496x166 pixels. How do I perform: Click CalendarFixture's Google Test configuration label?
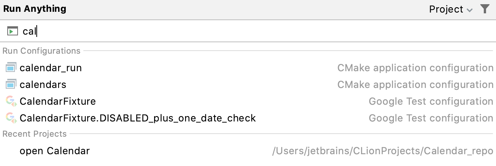click(431, 101)
